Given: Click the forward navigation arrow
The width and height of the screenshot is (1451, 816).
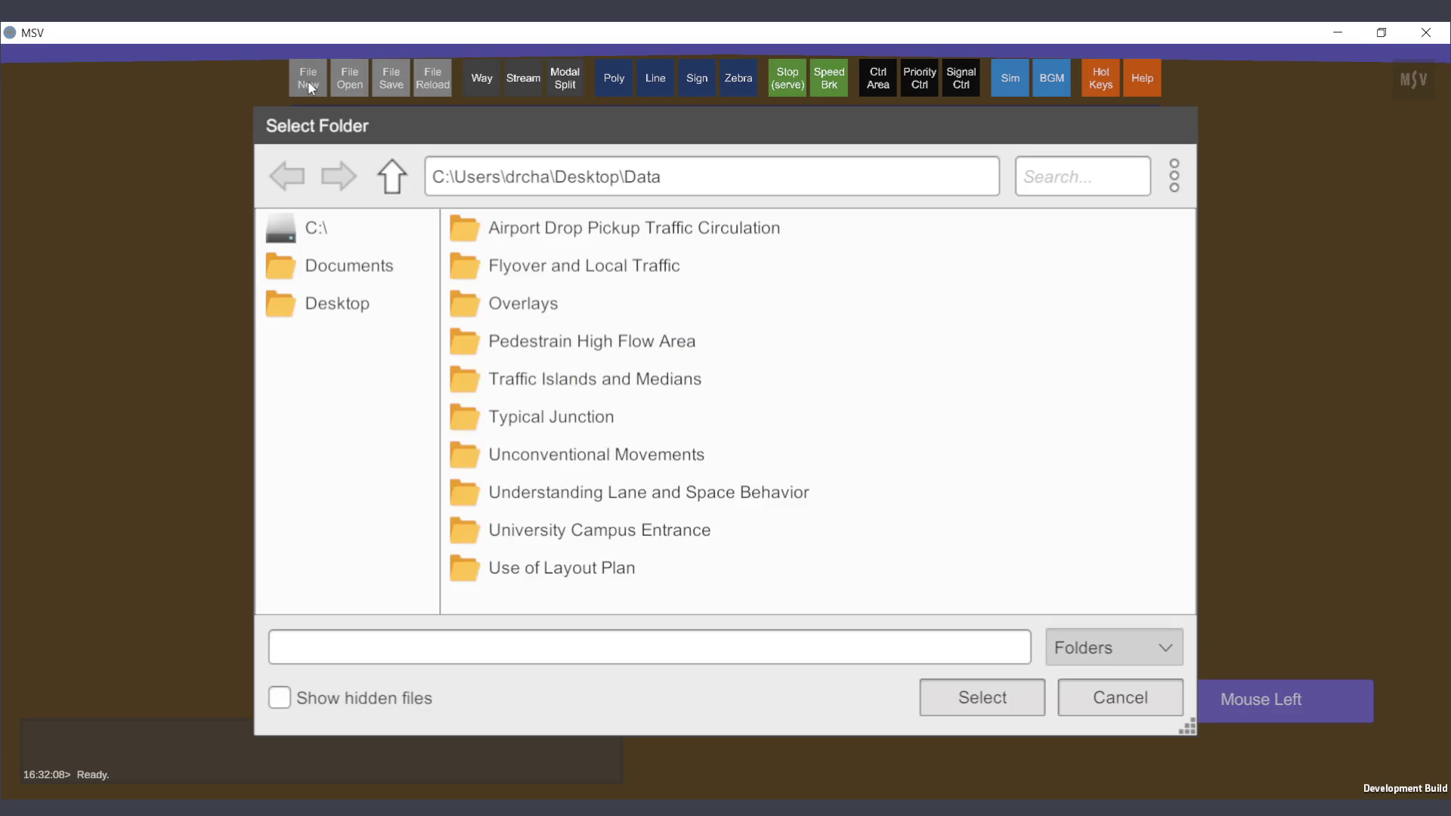Looking at the screenshot, I should click(x=338, y=176).
